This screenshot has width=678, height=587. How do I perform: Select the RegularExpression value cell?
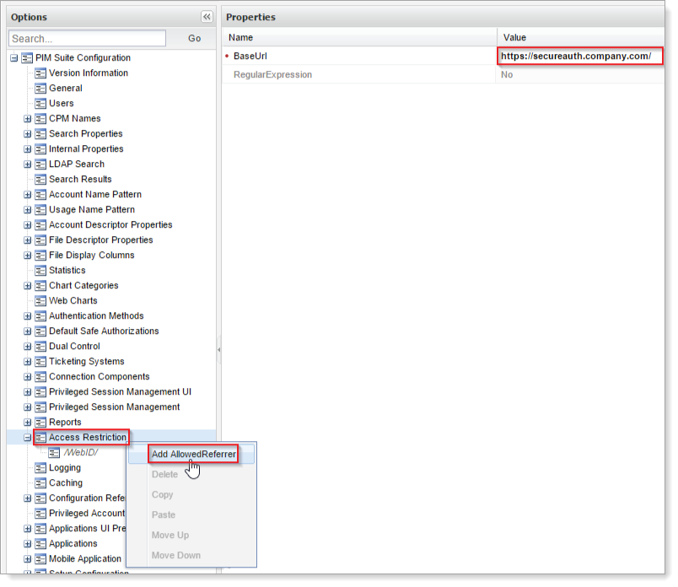579,75
